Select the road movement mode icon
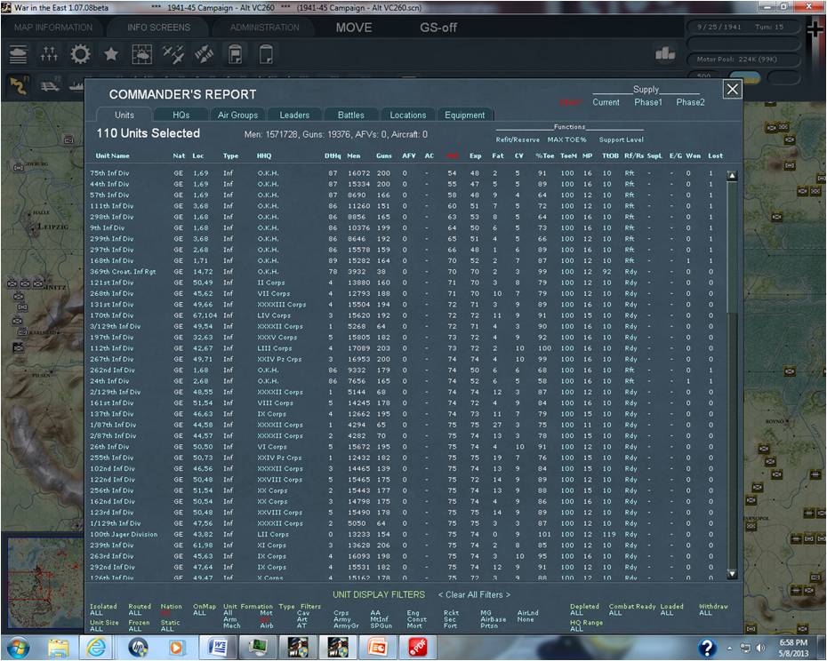827x661 pixels. pos(19,85)
